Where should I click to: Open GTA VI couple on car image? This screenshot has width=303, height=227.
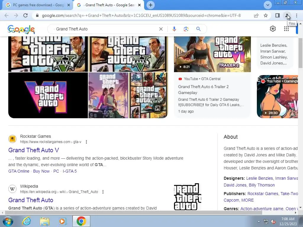tap(108, 95)
